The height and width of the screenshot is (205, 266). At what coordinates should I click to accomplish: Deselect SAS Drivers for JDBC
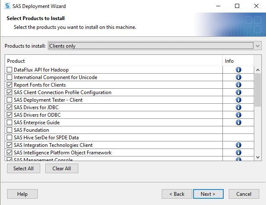[9, 108]
